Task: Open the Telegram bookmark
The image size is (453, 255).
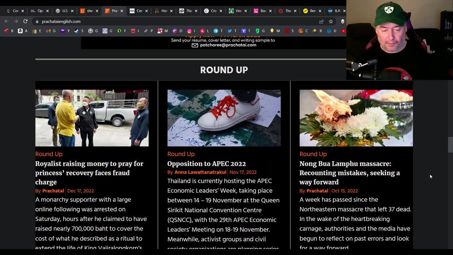Action: (218, 31)
